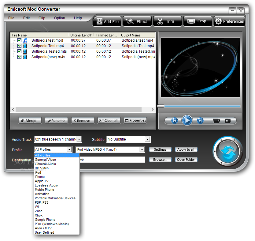Open the iPod Video MPEG-4 format dropdown
Viewport: 255px width, 241px height.
pyautogui.click(x=142, y=149)
